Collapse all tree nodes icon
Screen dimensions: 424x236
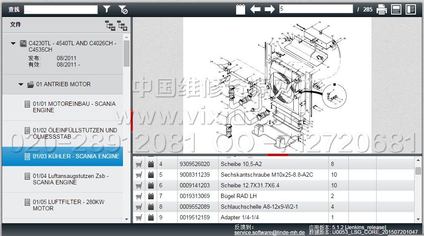tap(110, 26)
